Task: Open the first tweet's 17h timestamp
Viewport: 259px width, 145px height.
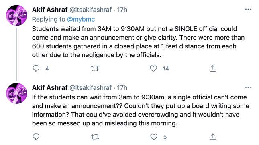Action: coord(122,10)
